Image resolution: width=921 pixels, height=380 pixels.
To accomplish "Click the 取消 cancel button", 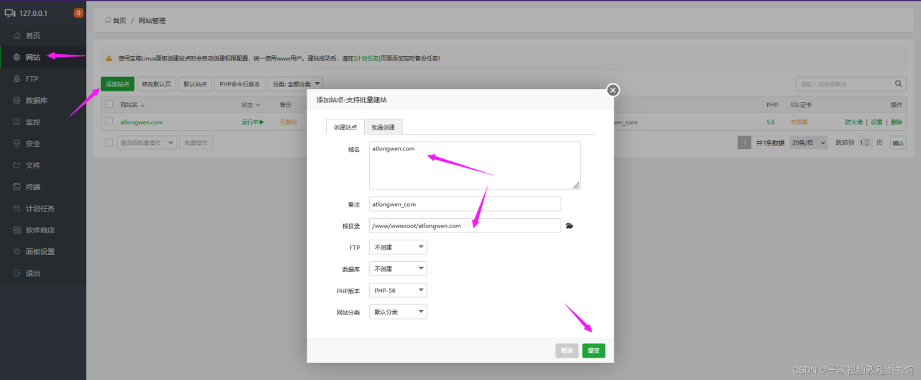I will click(x=567, y=350).
